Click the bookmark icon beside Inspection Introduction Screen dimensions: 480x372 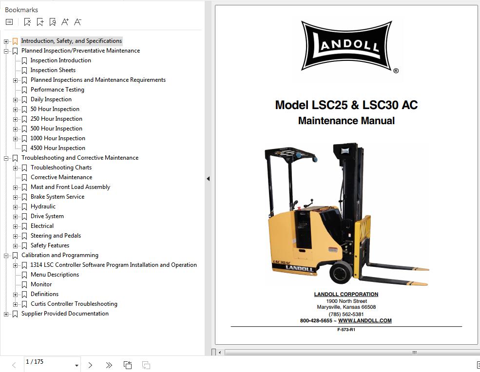(x=24, y=61)
